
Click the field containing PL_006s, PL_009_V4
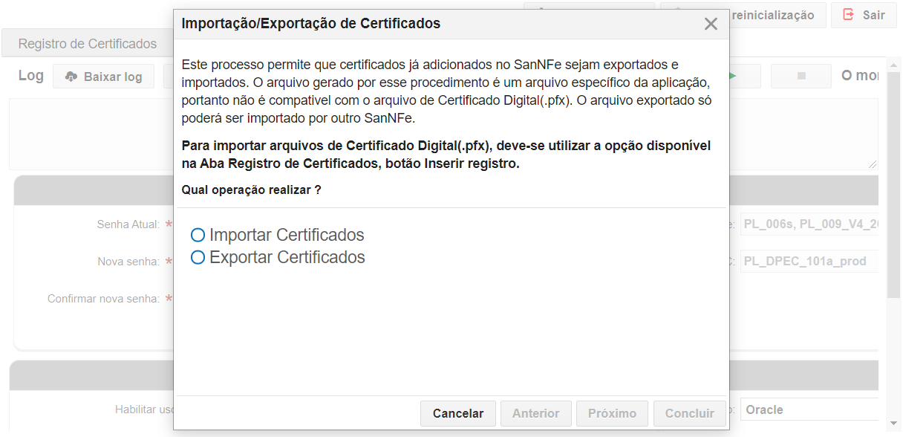coord(809,224)
